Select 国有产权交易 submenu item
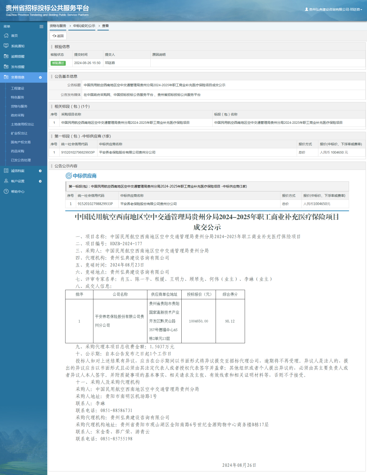Screen dimensions: 367x475 pos(20,142)
